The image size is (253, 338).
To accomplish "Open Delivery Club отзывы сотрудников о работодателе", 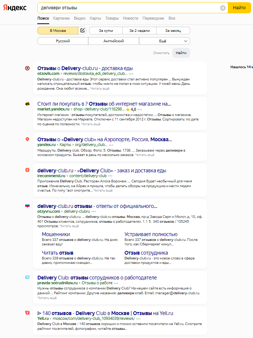I will click(x=97, y=278).
